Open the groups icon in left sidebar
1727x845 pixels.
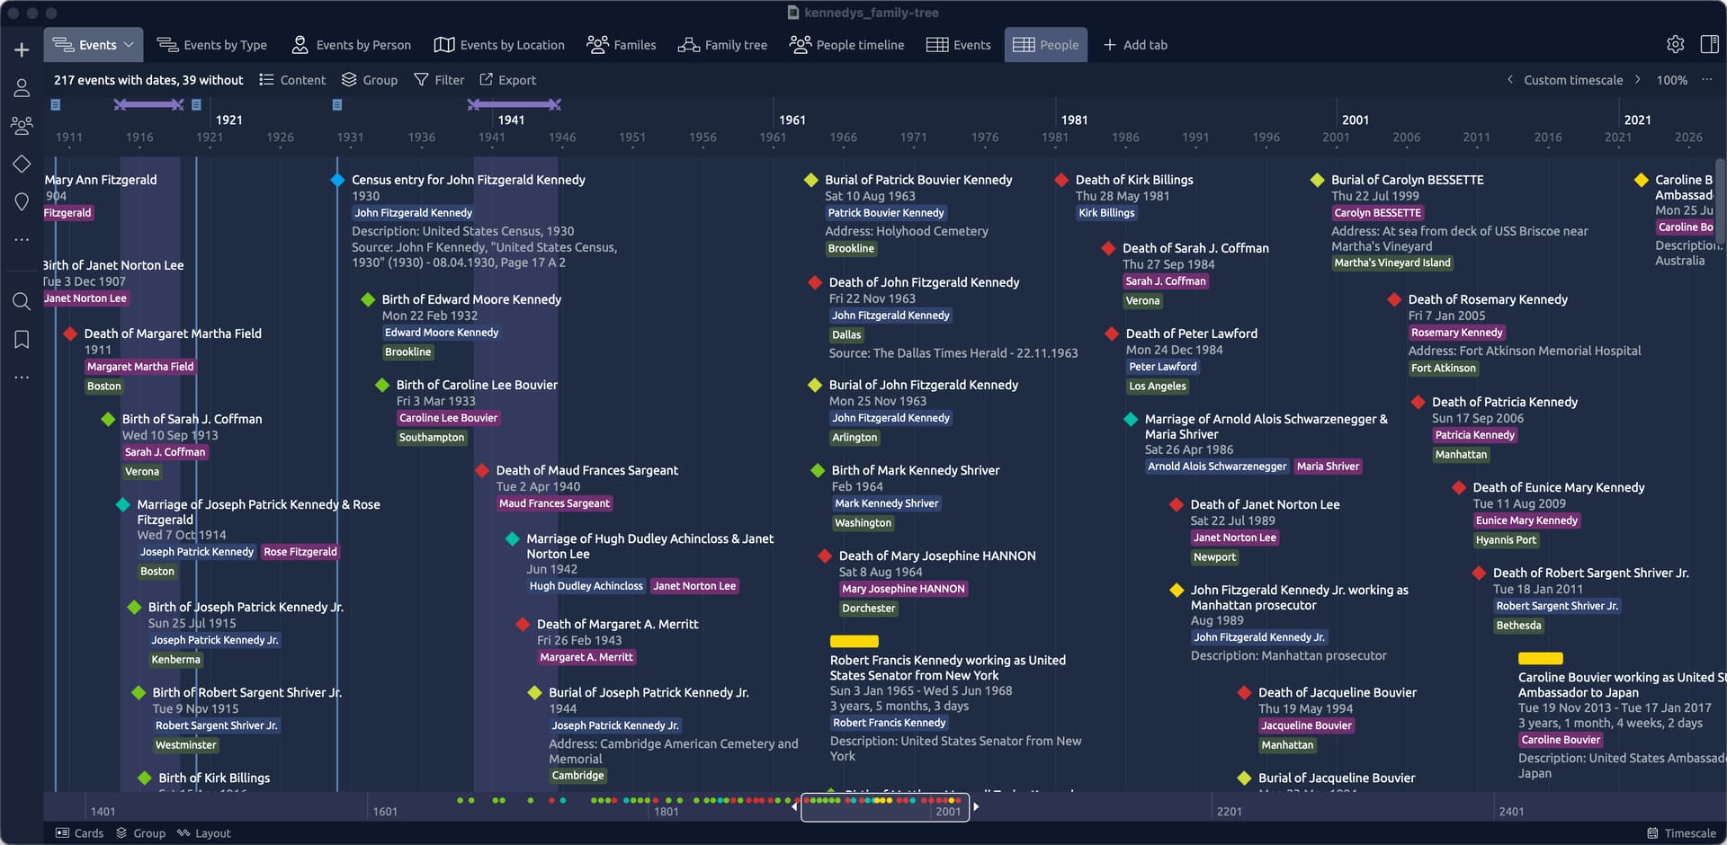pyautogui.click(x=22, y=126)
